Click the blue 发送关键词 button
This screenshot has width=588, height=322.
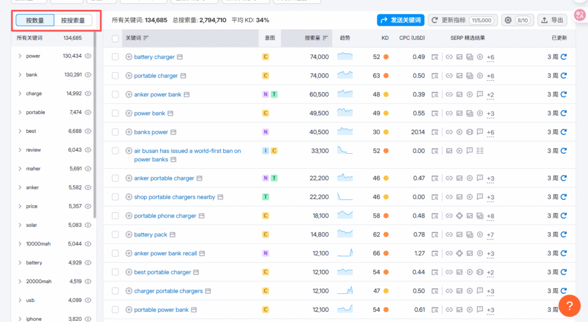click(x=400, y=20)
